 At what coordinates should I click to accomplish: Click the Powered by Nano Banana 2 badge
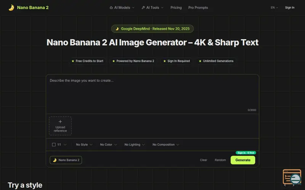coord(133,61)
